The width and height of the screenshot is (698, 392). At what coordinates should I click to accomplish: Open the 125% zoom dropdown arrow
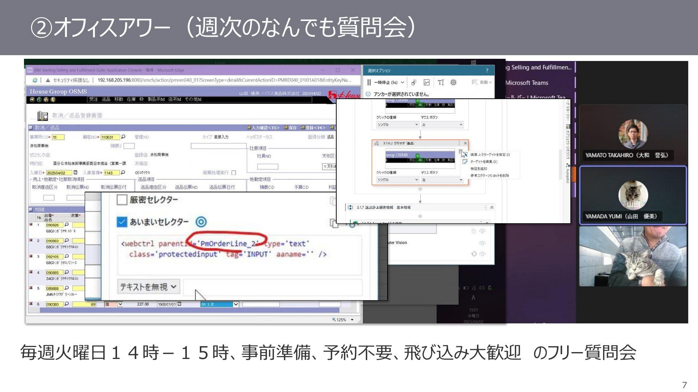point(352,320)
